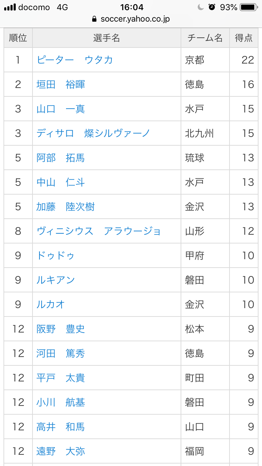262x466 pixels.
Task: Open player ディサロ 燦シルヴァーノ
Action: pyautogui.click(x=93, y=133)
